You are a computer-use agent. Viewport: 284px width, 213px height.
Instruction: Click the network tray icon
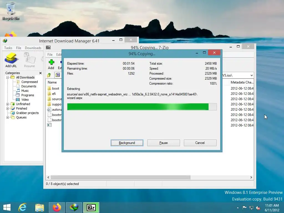tap(251, 207)
